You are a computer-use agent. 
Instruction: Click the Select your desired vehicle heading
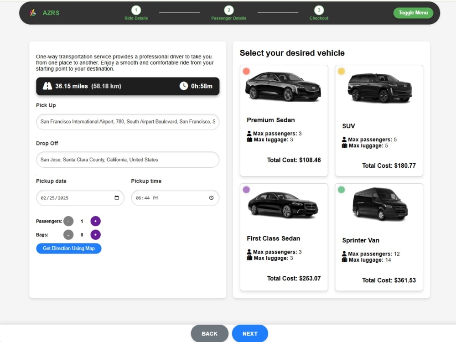(292, 53)
